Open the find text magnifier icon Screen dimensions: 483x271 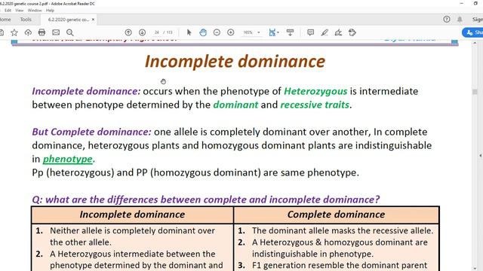(x=70, y=32)
